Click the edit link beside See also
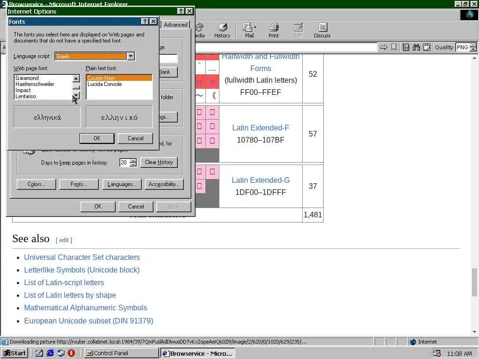 64,240
